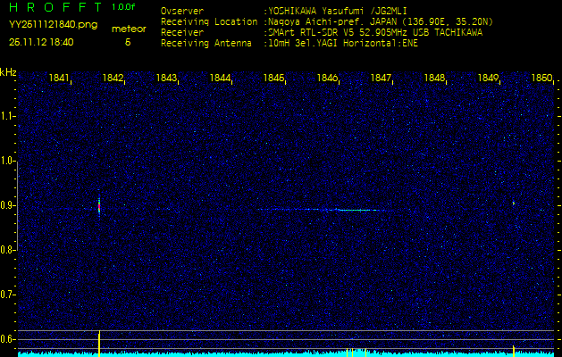
Task: Click the yellow meteor count label
Action: pyautogui.click(x=127, y=29)
